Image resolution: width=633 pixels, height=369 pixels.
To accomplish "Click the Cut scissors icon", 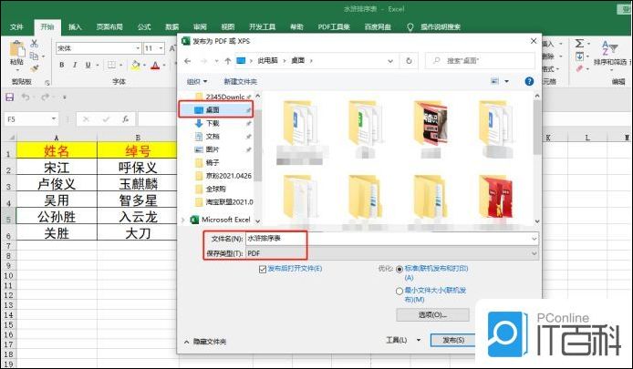I will pos(35,44).
